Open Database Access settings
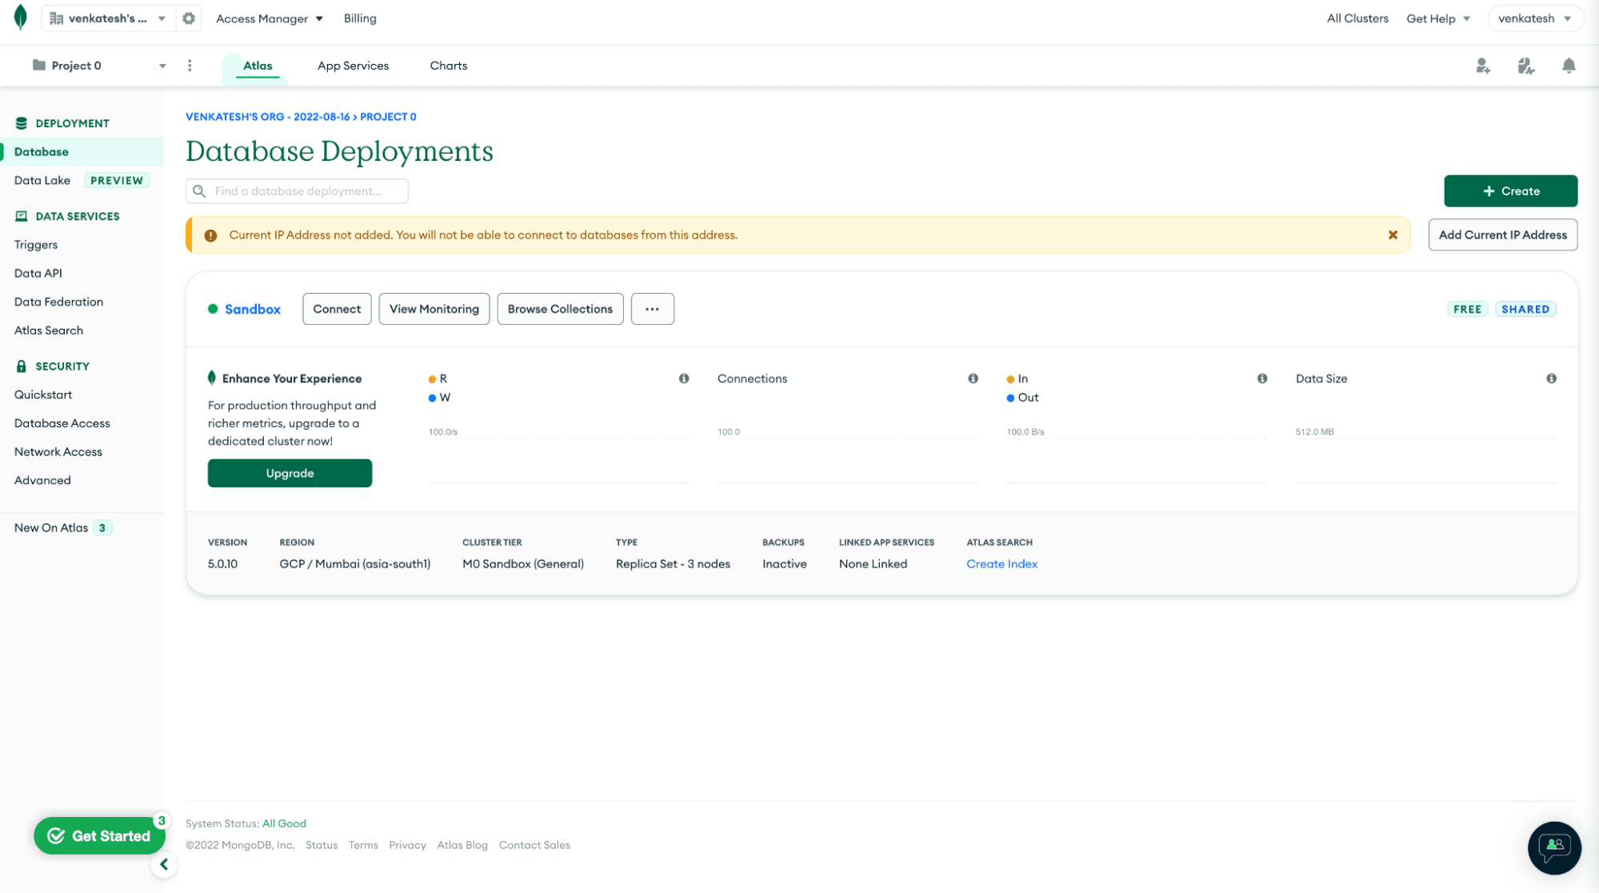1599x893 pixels. click(62, 423)
